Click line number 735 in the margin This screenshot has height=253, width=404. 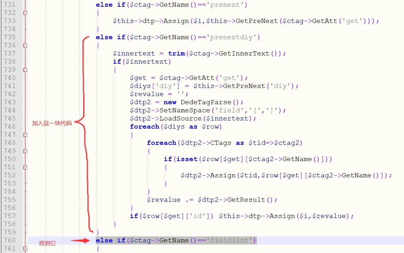(10, 37)
